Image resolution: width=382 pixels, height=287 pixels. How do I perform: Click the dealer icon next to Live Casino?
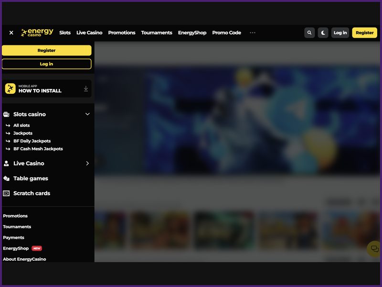pyautogui.click(x=6, y=163)
